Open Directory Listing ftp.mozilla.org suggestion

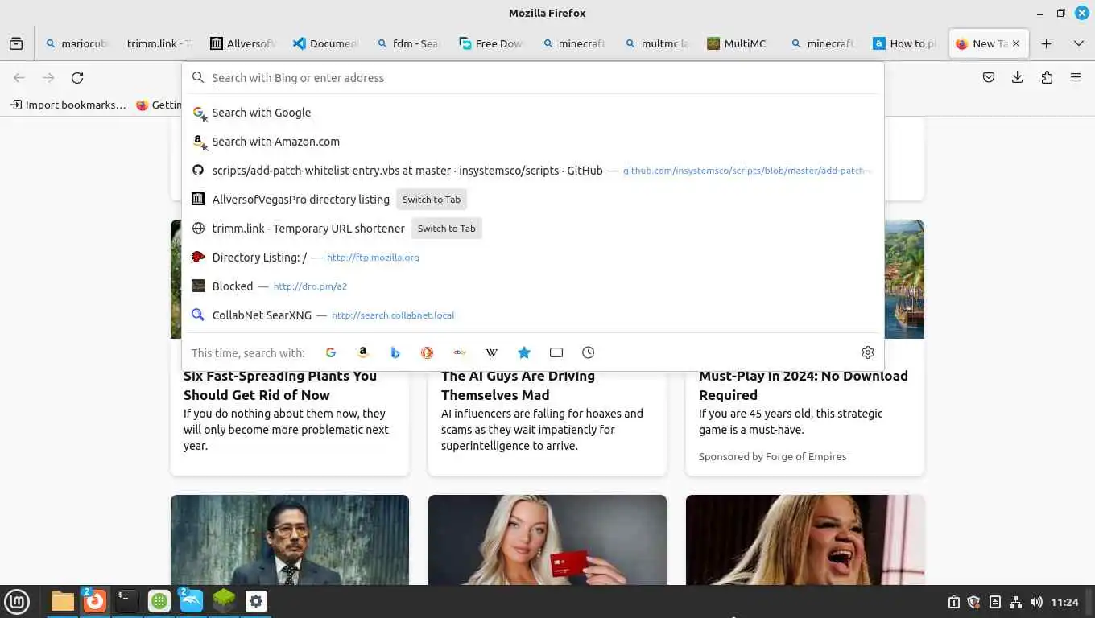[x=533, y=257]
